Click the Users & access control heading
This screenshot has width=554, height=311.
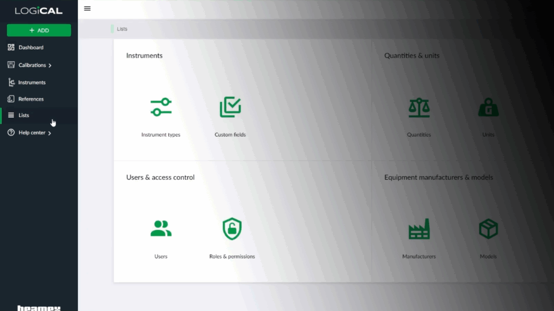click(160, 177)
